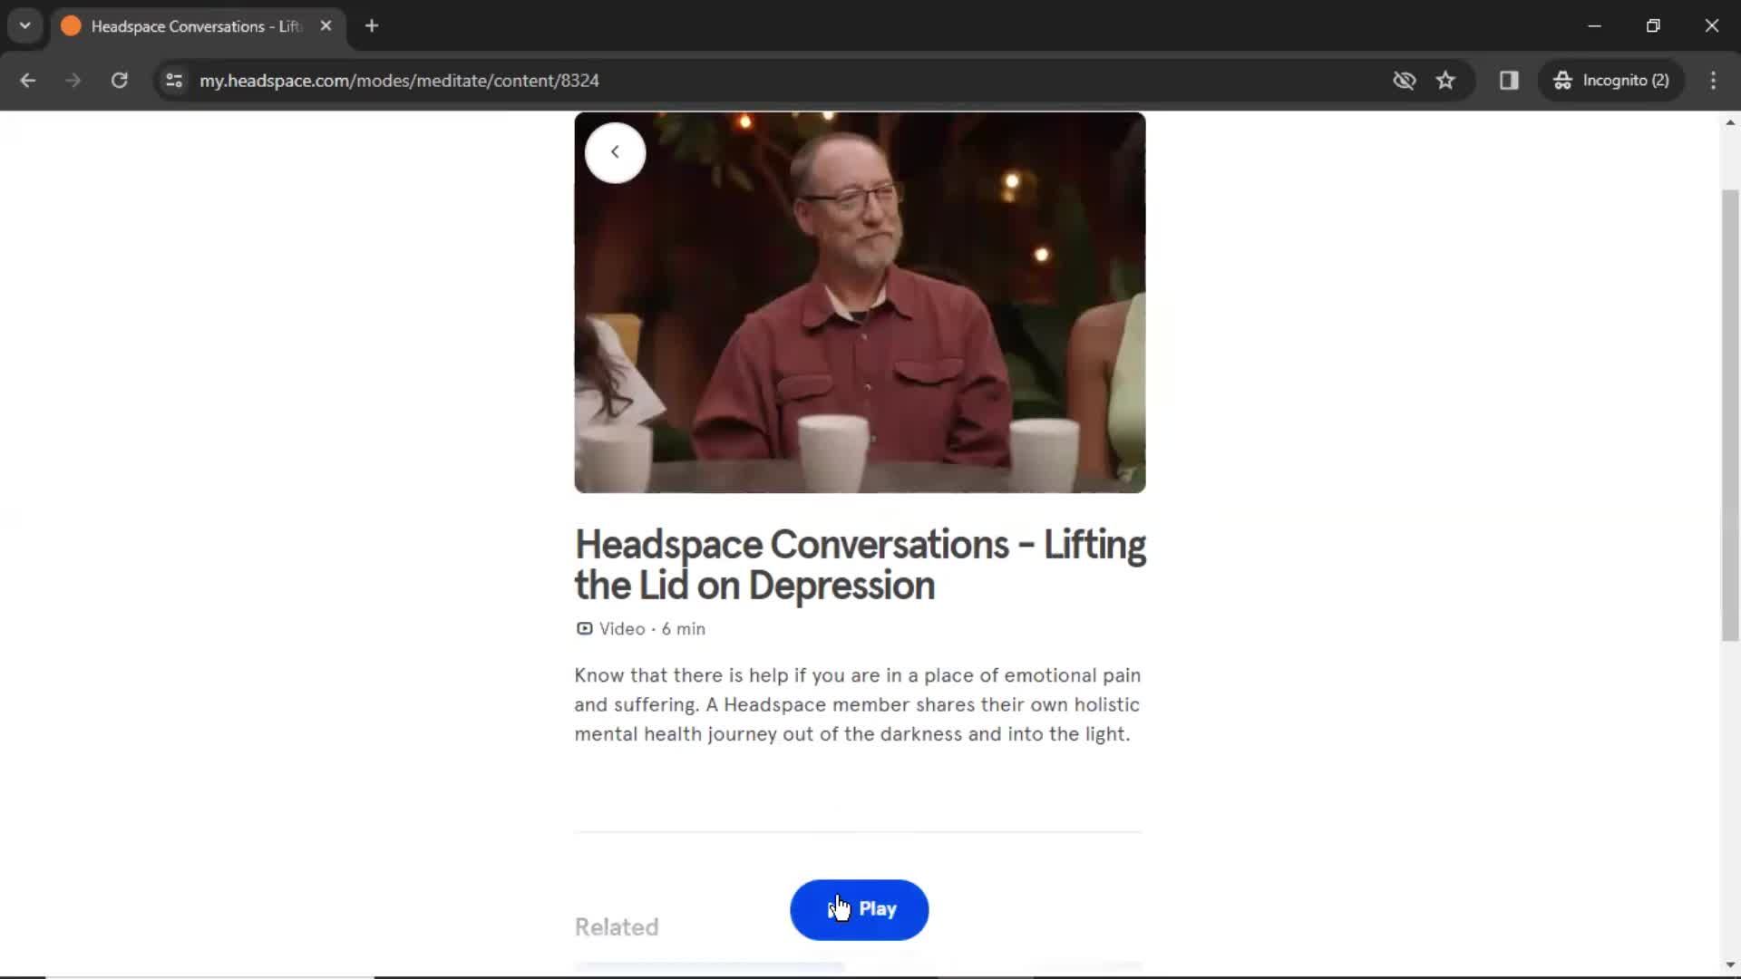This screenshot has height=979, width=1741.
Task: Restore down the browser window
Action: point(1653,26)
